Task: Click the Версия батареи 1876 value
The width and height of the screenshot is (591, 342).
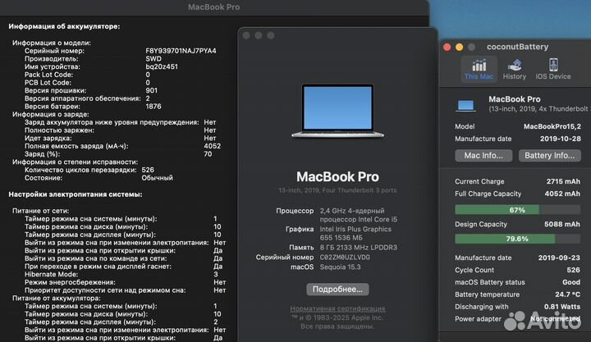Action: 153,107
